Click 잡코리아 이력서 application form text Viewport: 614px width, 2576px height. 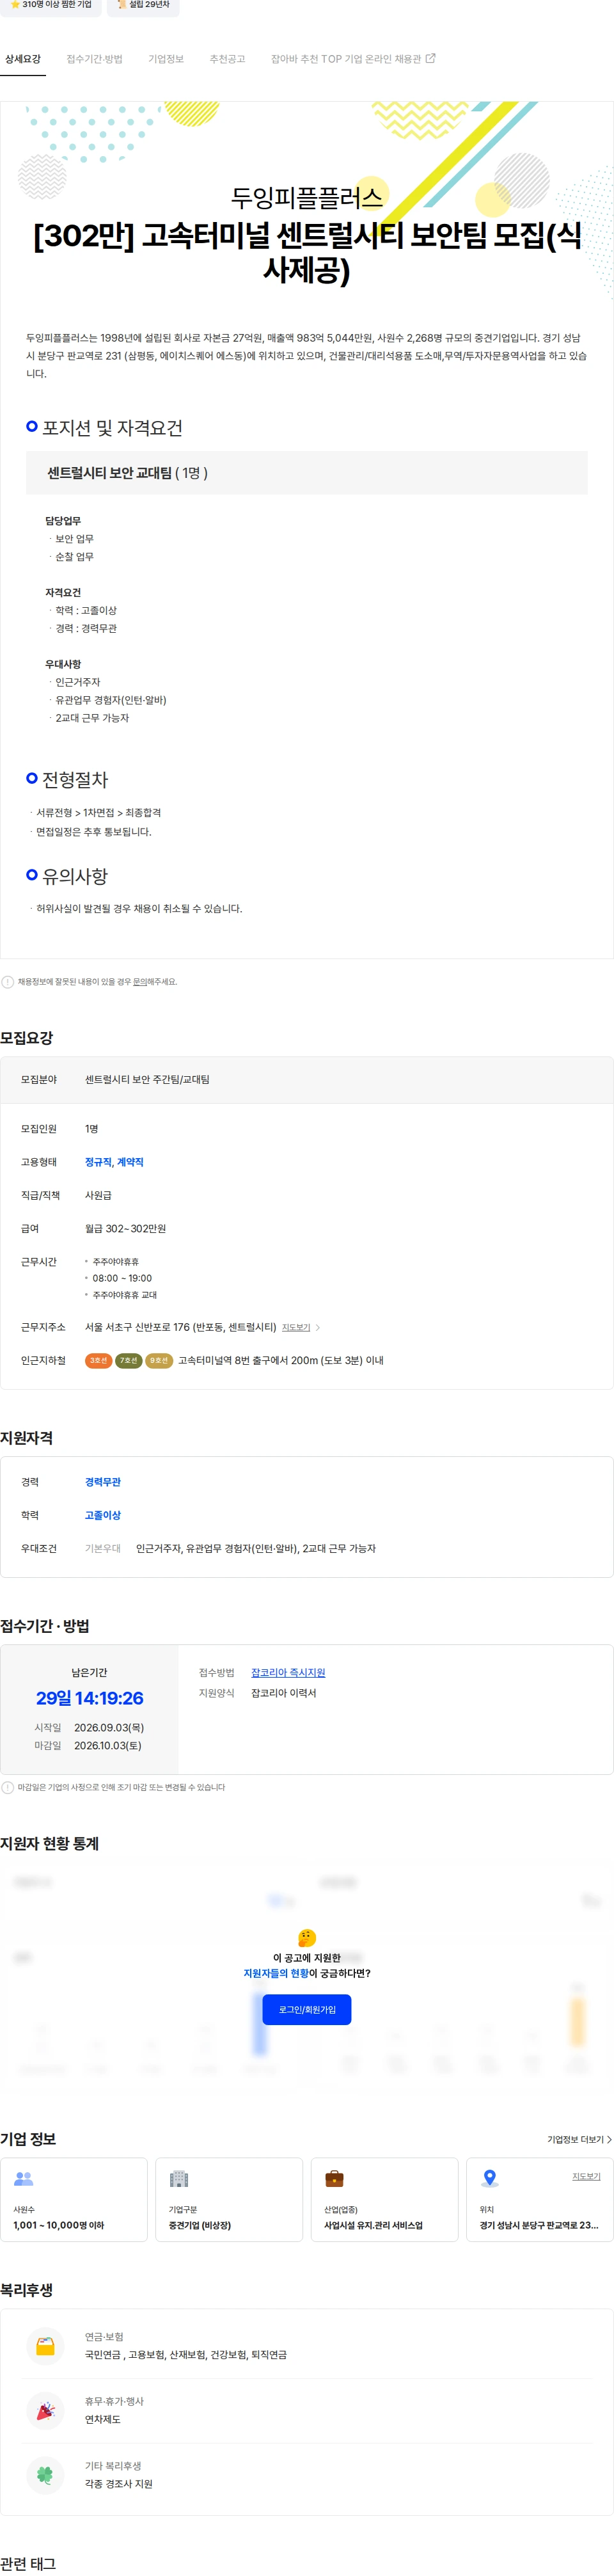coord(284,1693)
